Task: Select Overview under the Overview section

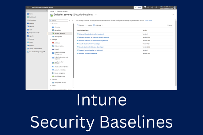Action: point(56,27)
